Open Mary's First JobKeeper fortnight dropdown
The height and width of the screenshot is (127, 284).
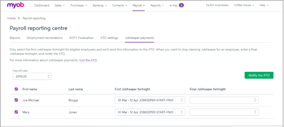pos(150,112)
